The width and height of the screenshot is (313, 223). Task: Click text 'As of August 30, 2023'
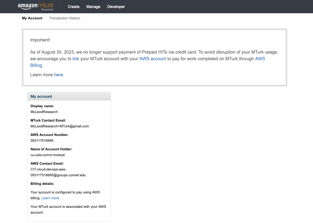pos(52,52)
